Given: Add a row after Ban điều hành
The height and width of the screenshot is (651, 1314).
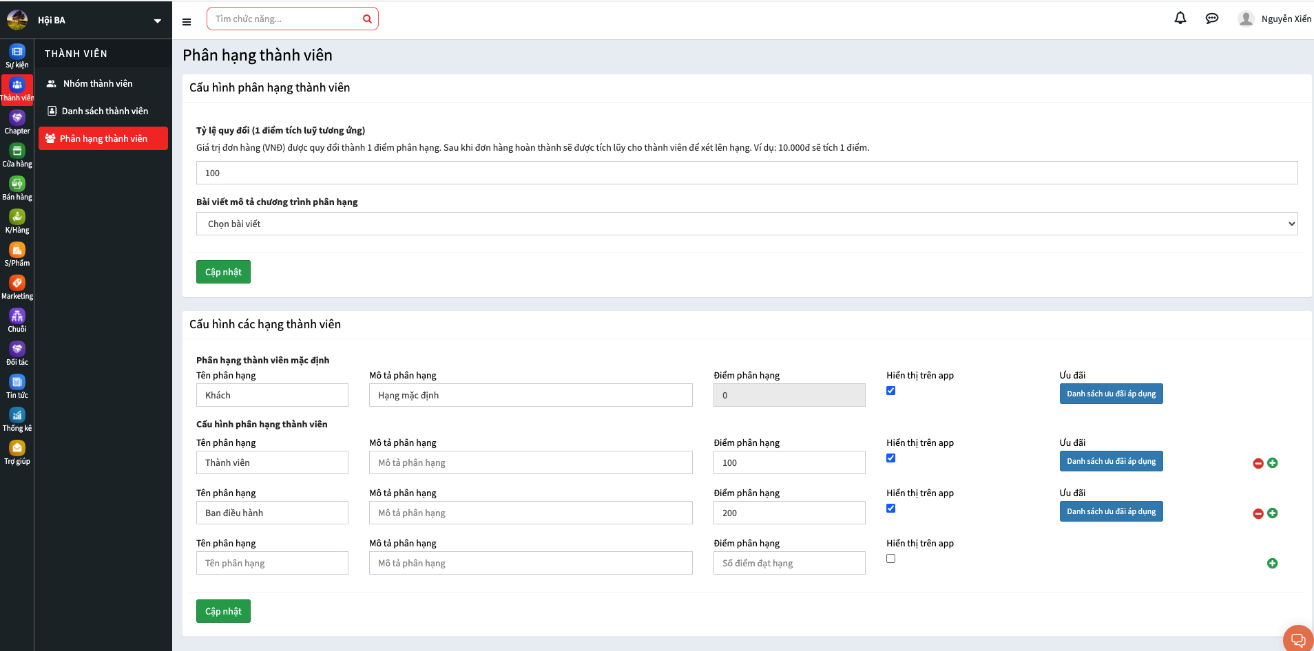Looking at the screenshot, I should (x=1272, y=513).
